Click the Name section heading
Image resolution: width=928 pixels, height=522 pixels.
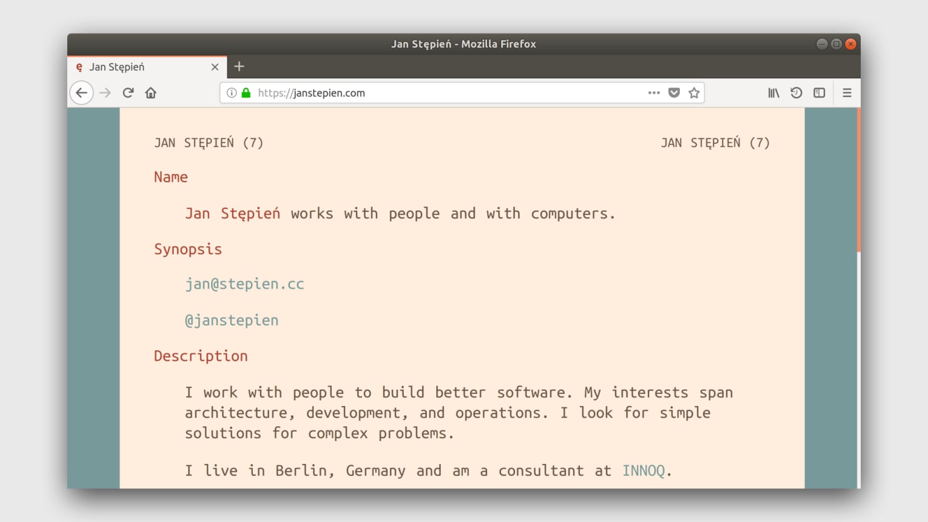(x=171, y=177)
